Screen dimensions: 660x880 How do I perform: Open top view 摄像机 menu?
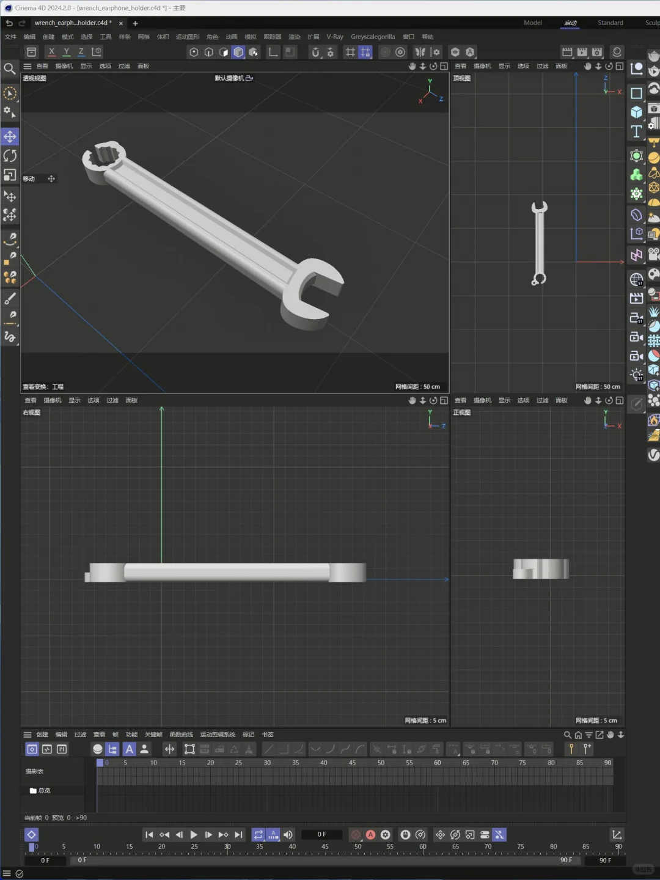pos(482,66)
